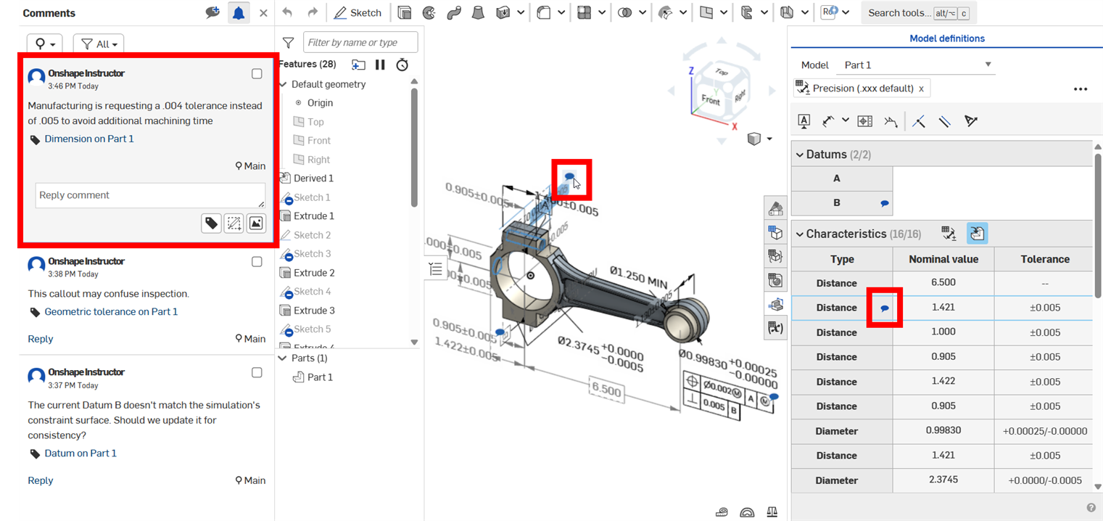
Task: Check the box on the inspection callout comment
Action: (x=257, y=261)
